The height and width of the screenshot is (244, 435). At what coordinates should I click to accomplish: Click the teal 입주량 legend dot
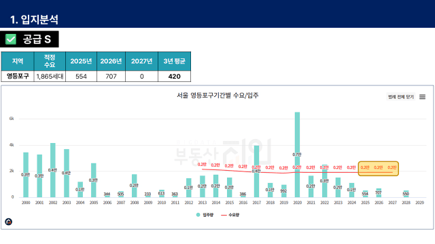[x=198, y=215]
